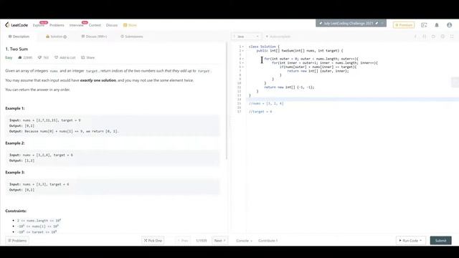Click the Pick One shuffle button

click(x=153, y=241)
